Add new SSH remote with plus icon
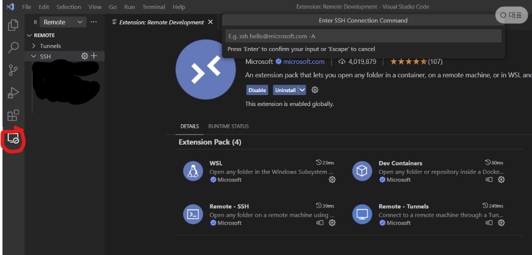Image resolution: width=532 pixels, height=255 pixels. 94,56
